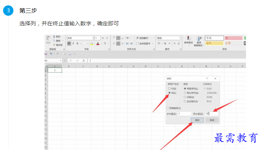Click the increase decimal icon
The width and height of the screenshot is (261, 150).
[174, 43]
